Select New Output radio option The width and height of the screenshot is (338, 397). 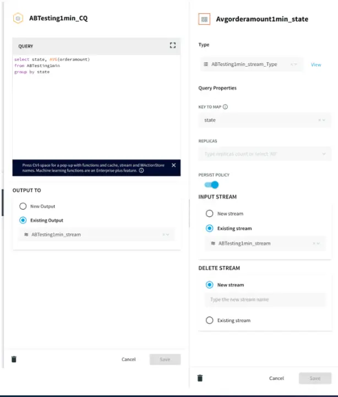tap(23, 206)
